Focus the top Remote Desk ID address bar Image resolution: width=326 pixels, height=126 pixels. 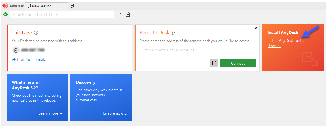tap(62, 14)
